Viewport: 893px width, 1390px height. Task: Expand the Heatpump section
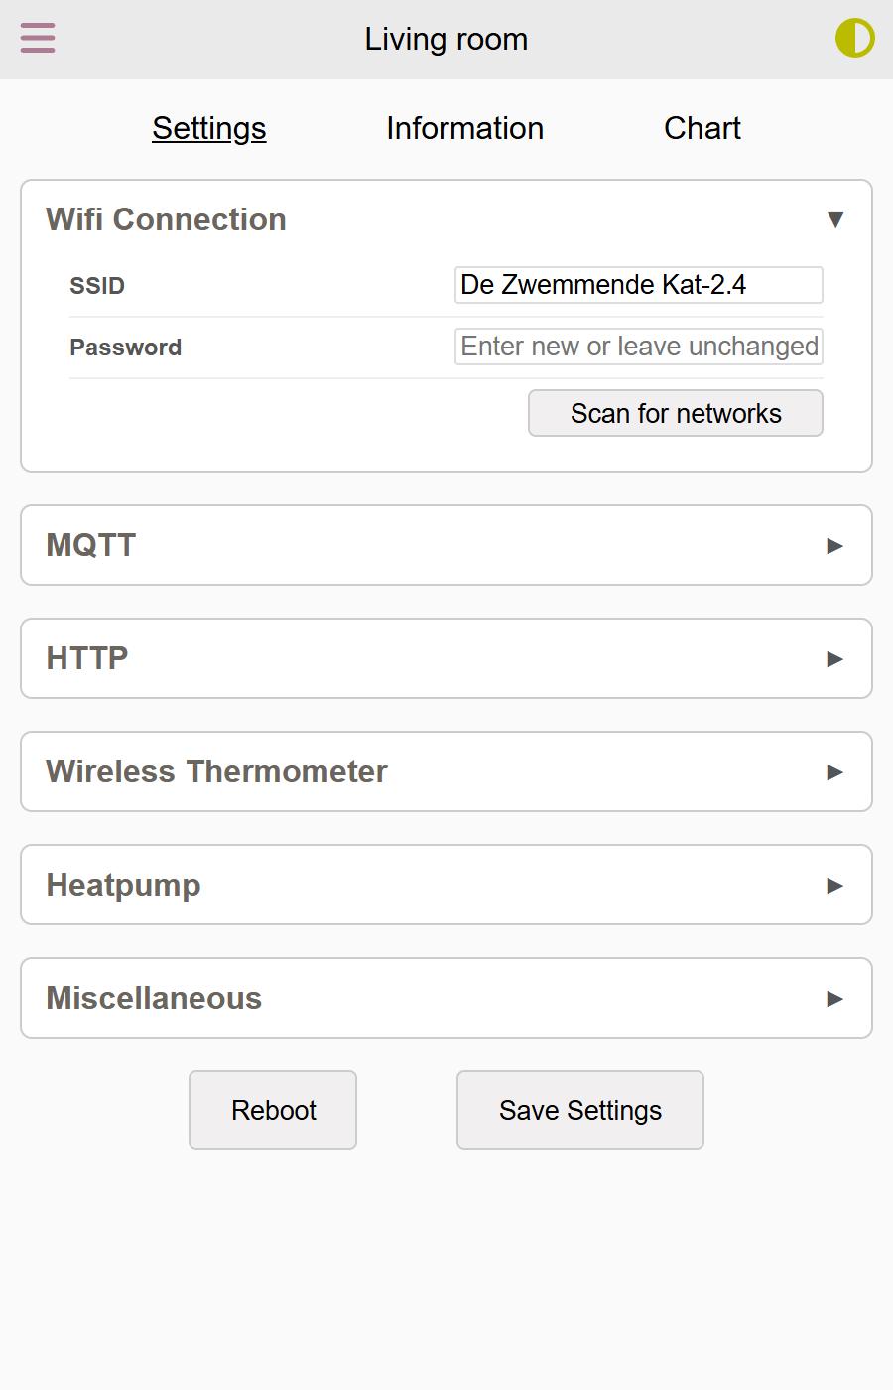(446, 885)
